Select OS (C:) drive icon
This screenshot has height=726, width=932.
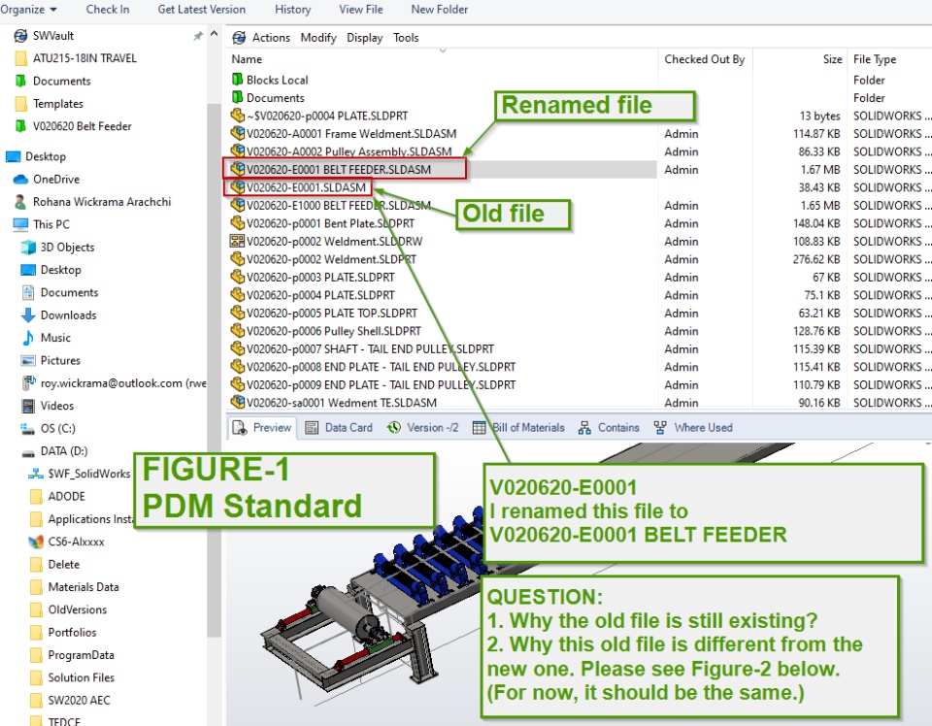point(28,428)
